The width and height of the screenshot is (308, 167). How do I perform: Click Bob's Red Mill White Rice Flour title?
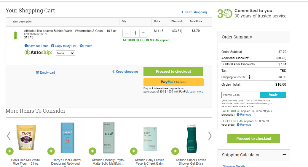[x=25, y=162]
